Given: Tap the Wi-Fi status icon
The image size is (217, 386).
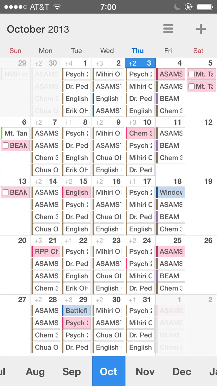Looking at the screenshot, I should (57, 7).
